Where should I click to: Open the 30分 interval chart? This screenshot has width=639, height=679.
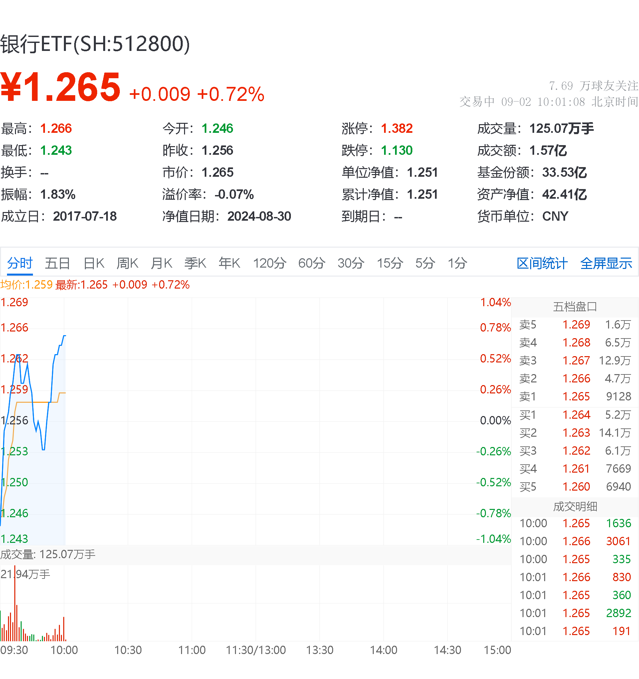coord(350,263)
